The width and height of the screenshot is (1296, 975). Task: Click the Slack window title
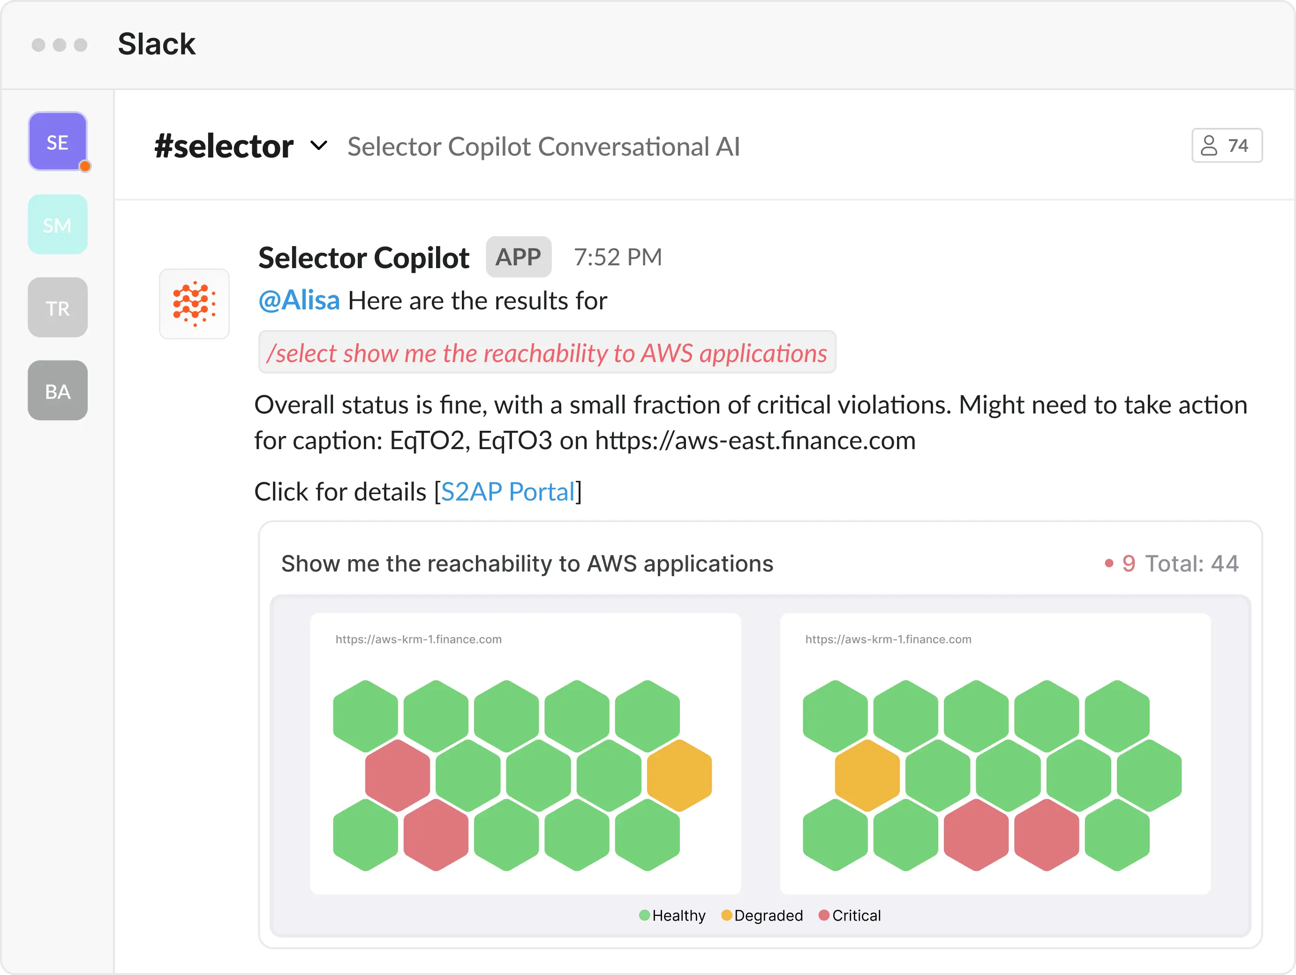157,44
